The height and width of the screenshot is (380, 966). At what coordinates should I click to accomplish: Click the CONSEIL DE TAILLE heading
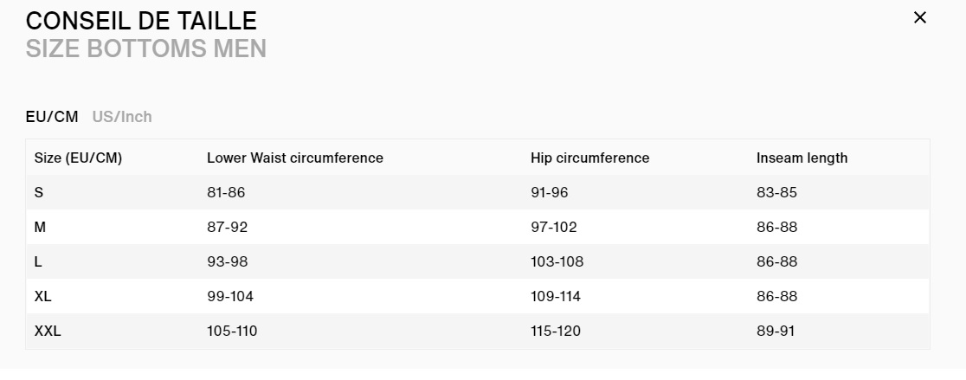tap(141, 21)
